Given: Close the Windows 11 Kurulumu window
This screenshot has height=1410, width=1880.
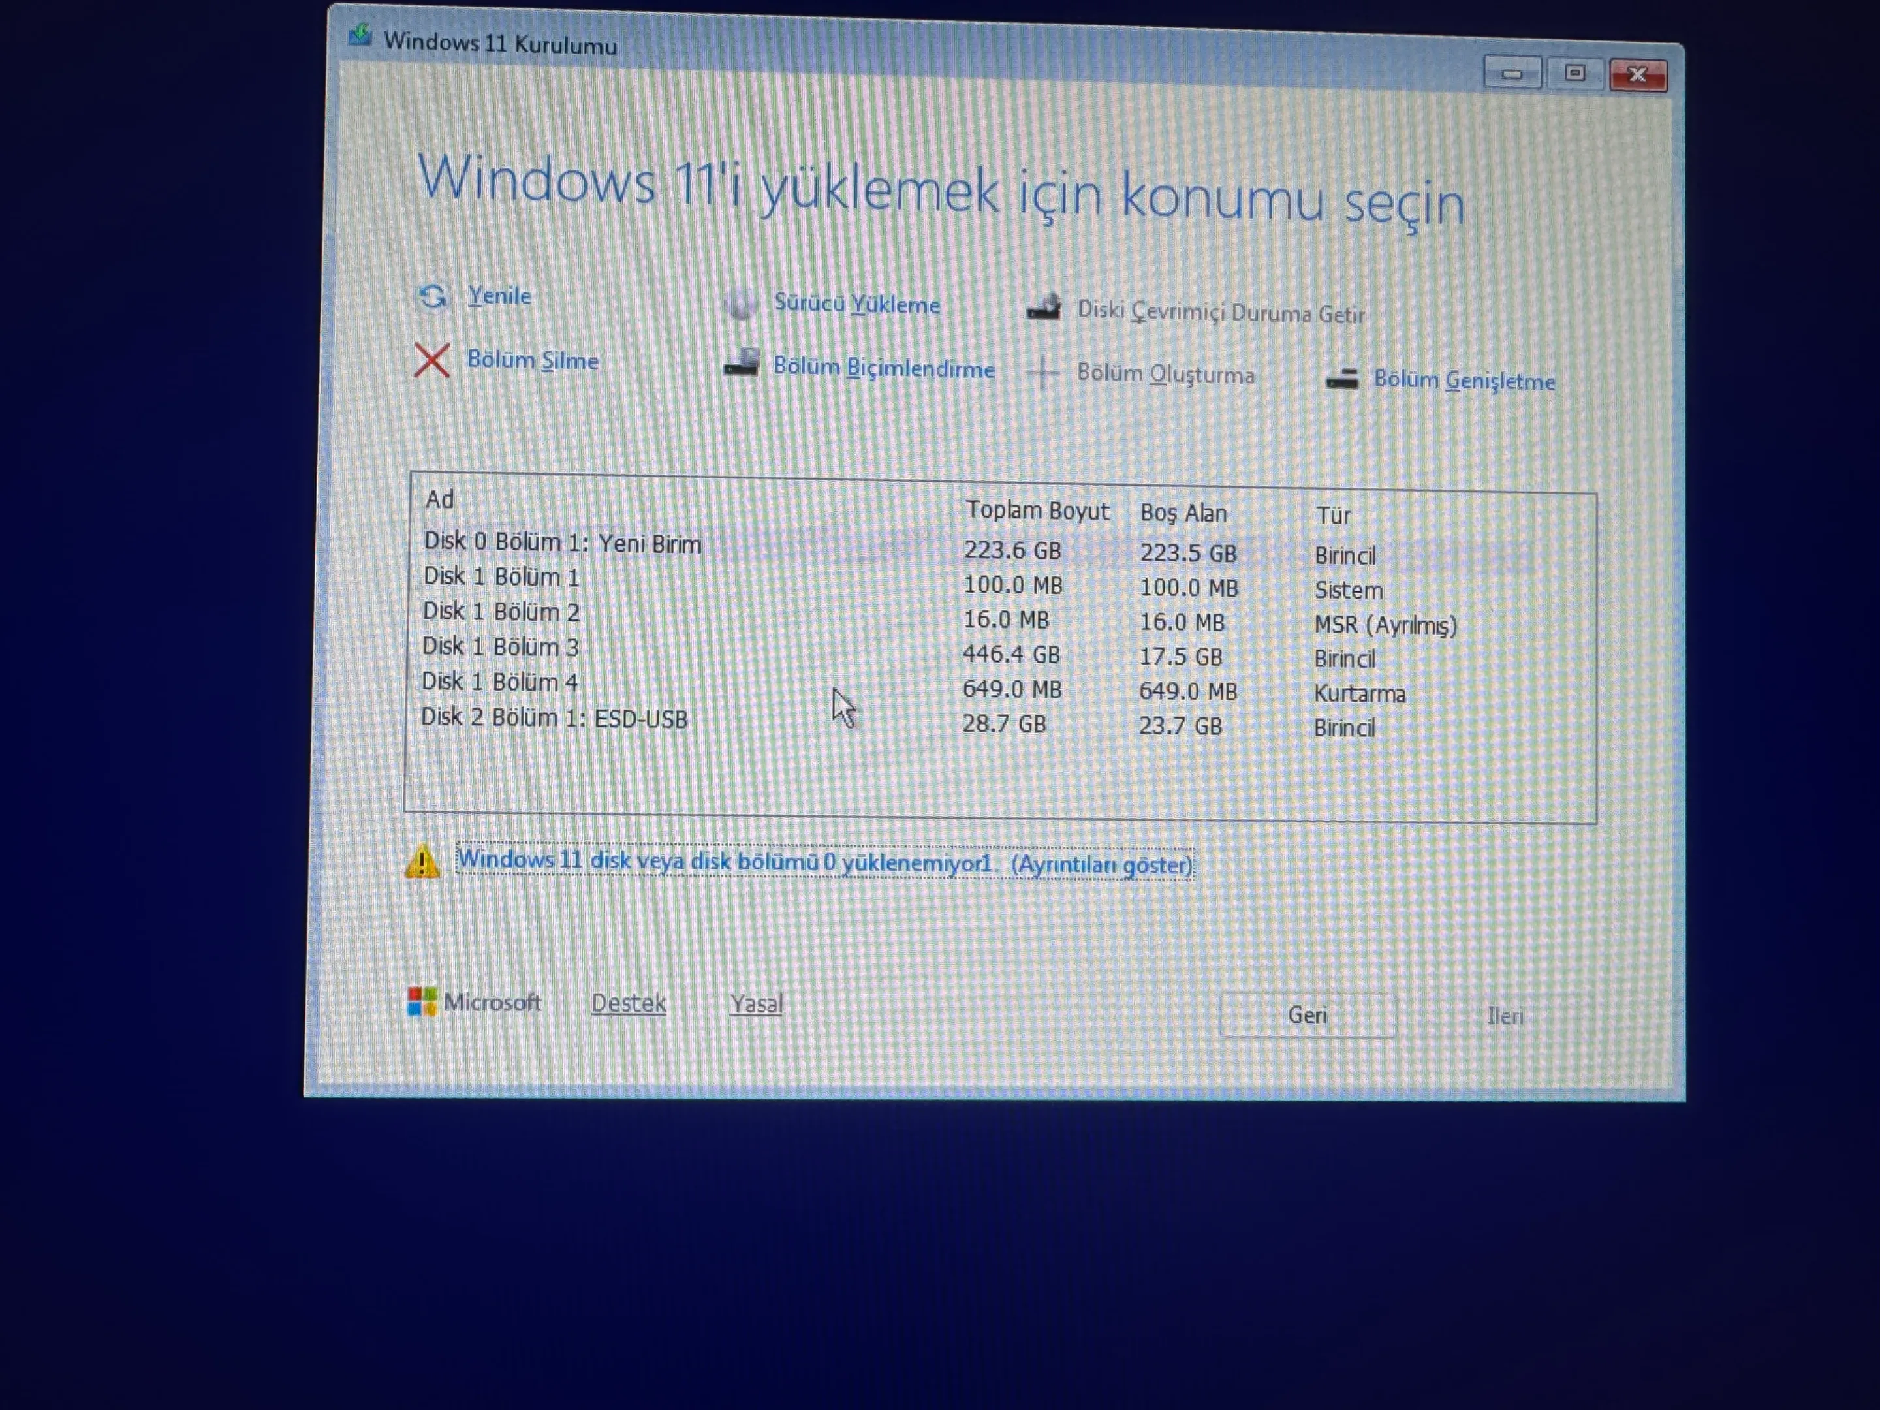Looking at the screenshot, I should coord(1638,75).
